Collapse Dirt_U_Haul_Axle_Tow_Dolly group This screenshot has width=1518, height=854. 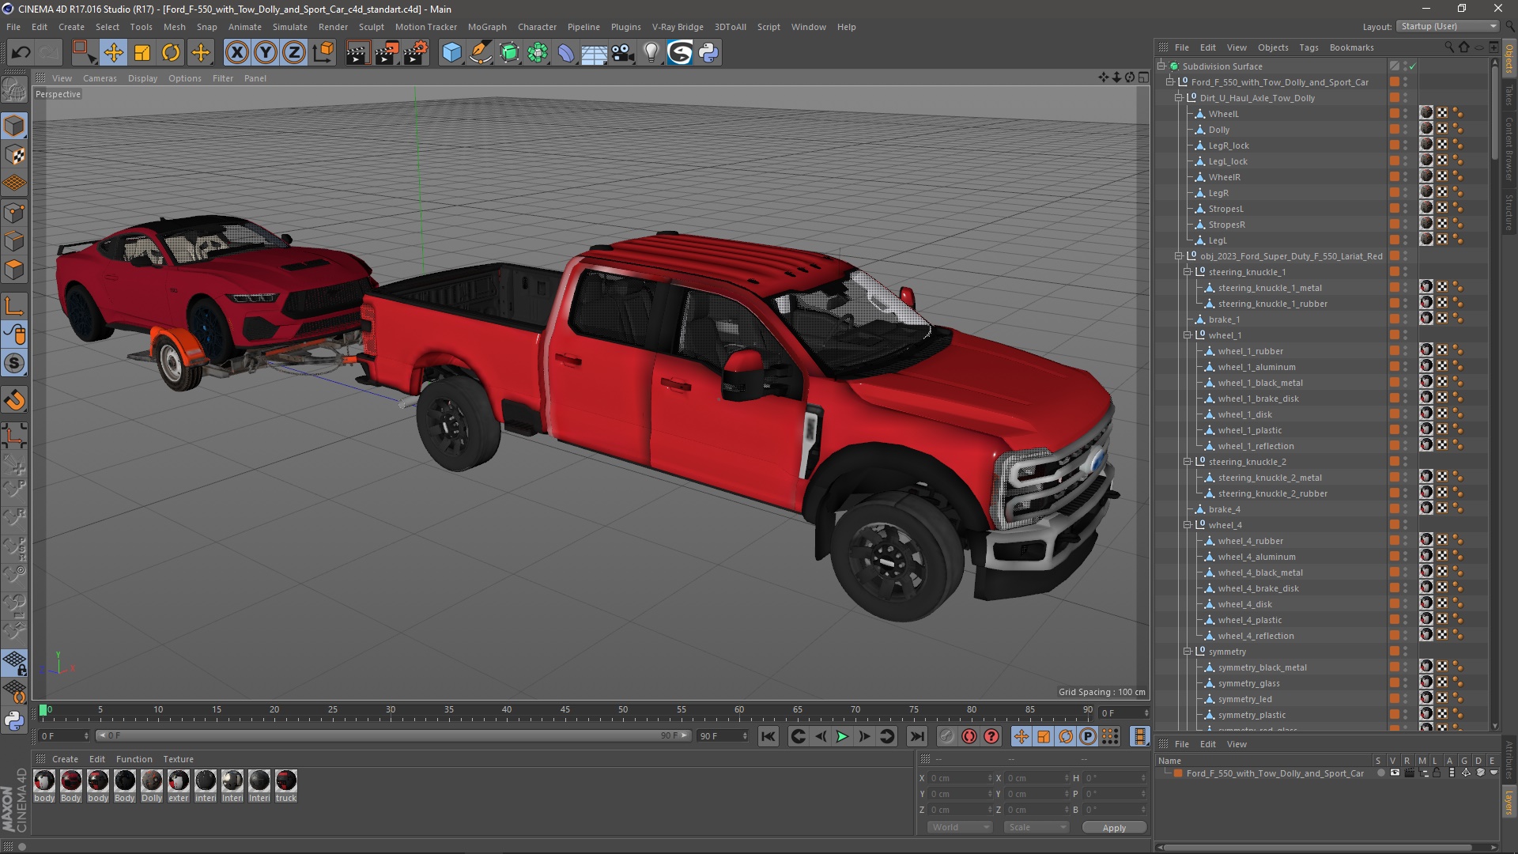click(1179, 98)
